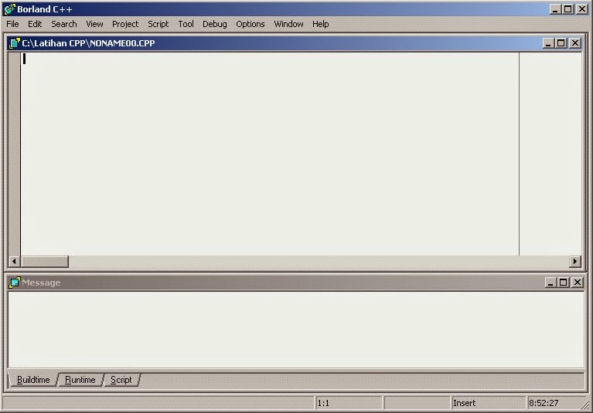Click the Message window title icon
Image resolution: width=593 pixels, height=413 pixels.
[x=15, y=283]
